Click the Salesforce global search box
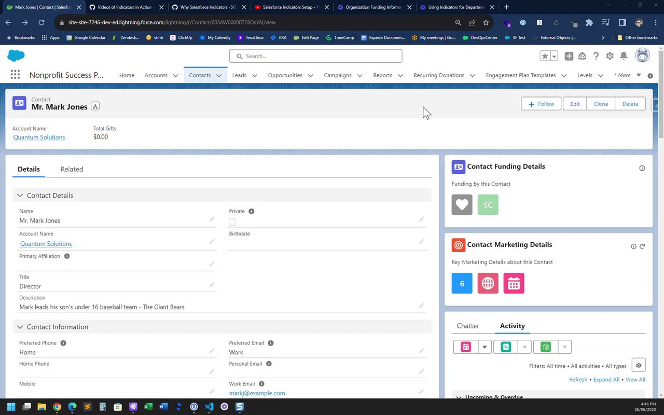 [315, 56]
